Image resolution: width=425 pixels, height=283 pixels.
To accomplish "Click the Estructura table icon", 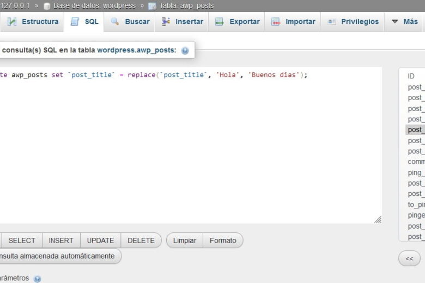I will (x=12, y=22).
